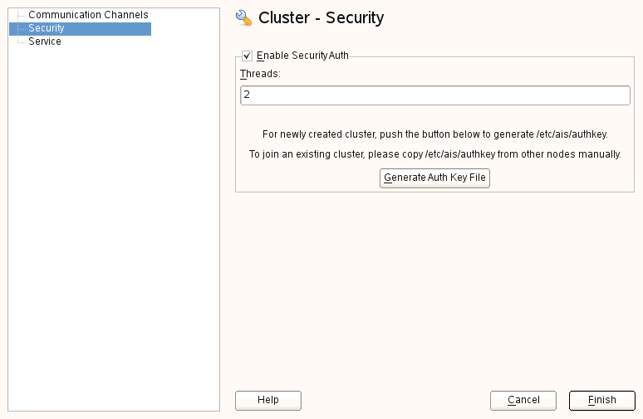
Task: Click the 'Cluster - Security' heading text
Action: pos(321,17)
